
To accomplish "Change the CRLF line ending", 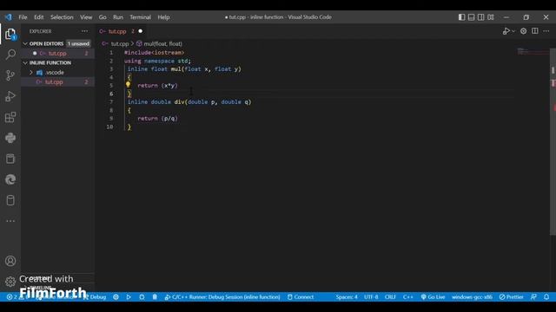I will pos(390,297).
